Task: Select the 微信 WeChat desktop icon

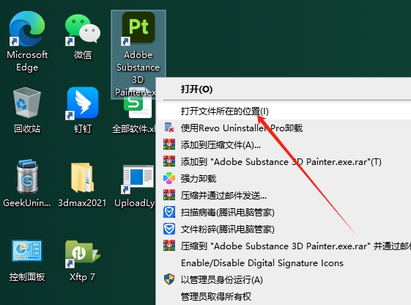Action: tap(83, 29)
